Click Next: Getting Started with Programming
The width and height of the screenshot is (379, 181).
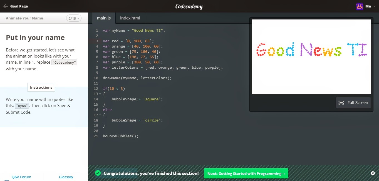coord(246,173)
